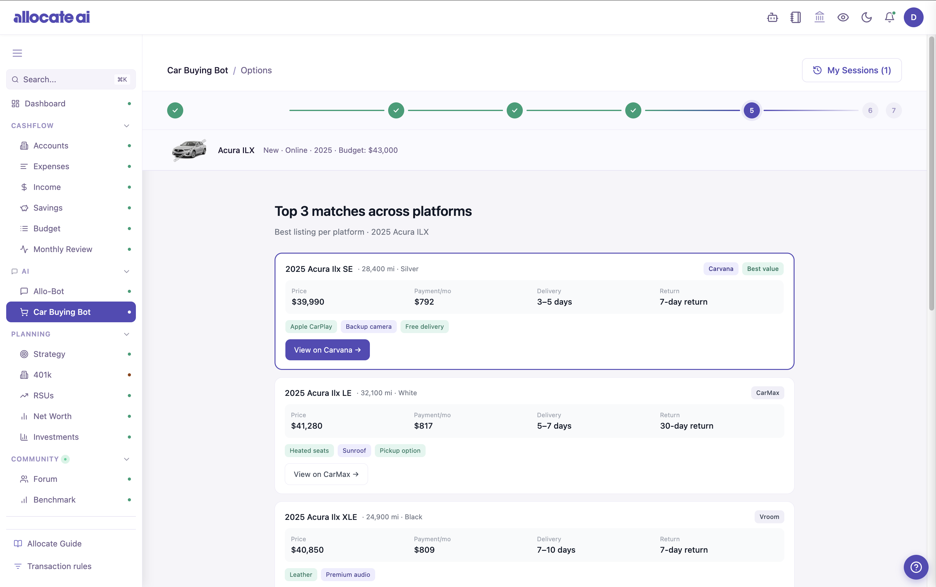The image size is (936, 587).
Task: Toggle the eye visibility icon in header
Action: pos(843,17)
